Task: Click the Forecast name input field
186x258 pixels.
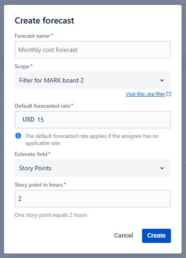Action: 93,50
